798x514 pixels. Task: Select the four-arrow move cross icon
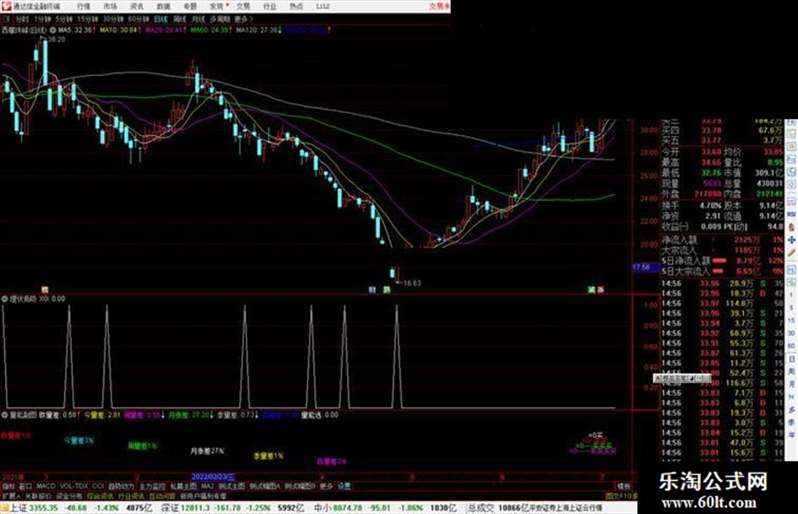pyautogui.click(x=791, y=240)
